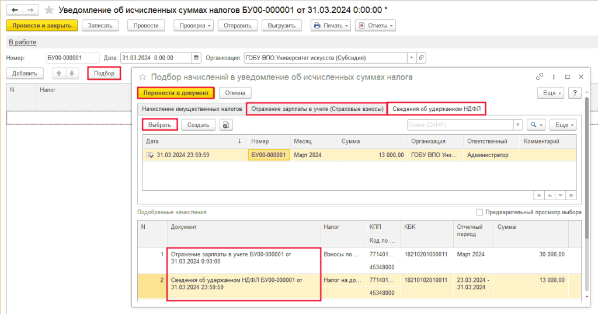The height and width of the screenshot is (314, 598).
Task: Switch to Начисление имущественных налогов tab
Action: pyautogui.click(x=192, y=109)
